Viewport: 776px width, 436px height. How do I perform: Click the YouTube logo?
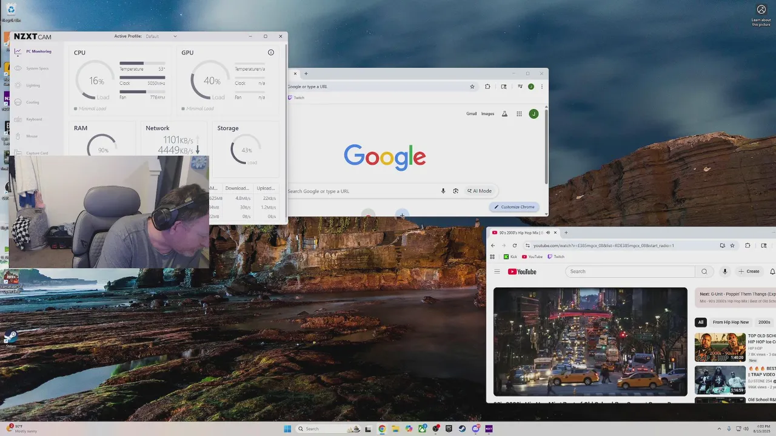tap(522, 272)
